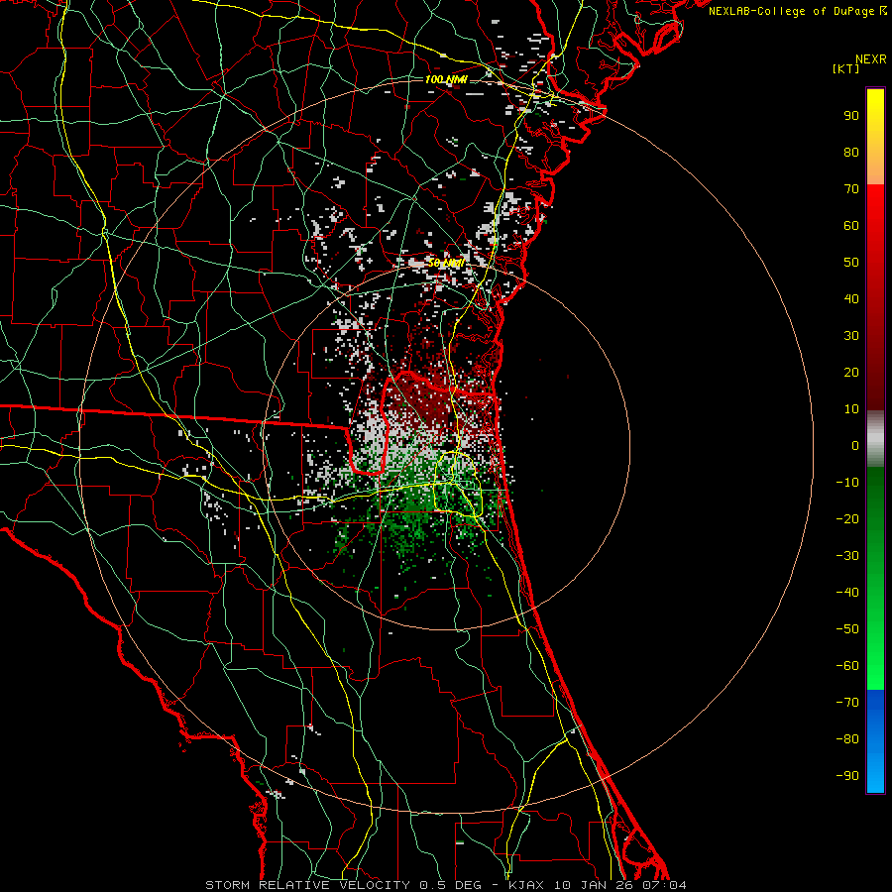The image size is (892, 892).
Task: Click the 70 knot scale value
Action: 851,189
